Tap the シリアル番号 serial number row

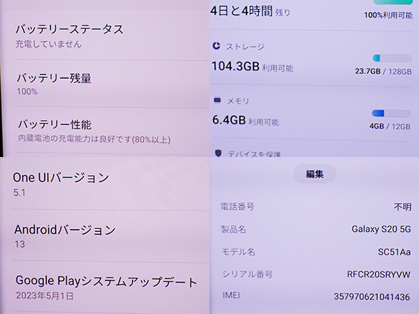click(316, 274)
